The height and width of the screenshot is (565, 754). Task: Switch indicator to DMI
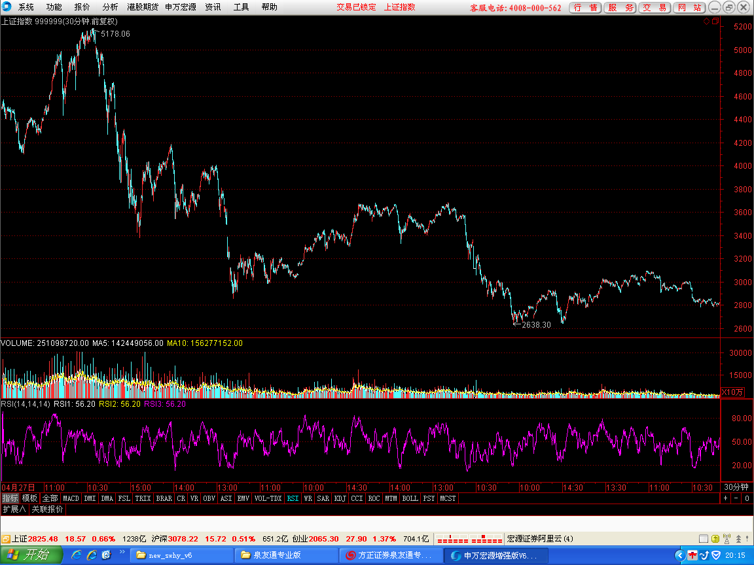(90, 498)
